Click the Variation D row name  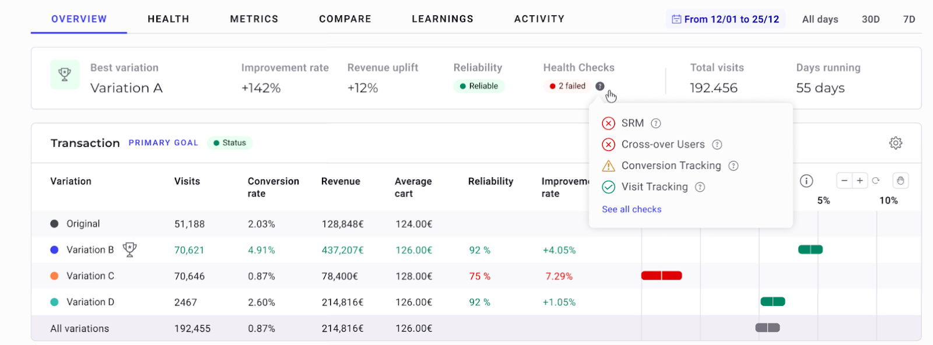click(x=90, y=302)
